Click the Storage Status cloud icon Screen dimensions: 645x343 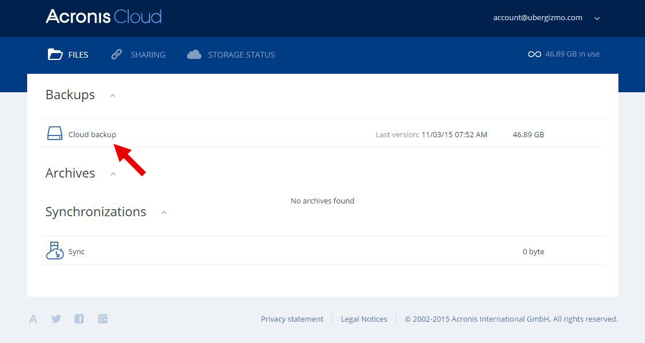point(194,54)
